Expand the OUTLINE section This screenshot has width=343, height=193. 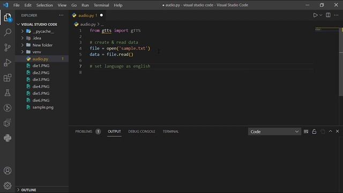tap(28, 190)
